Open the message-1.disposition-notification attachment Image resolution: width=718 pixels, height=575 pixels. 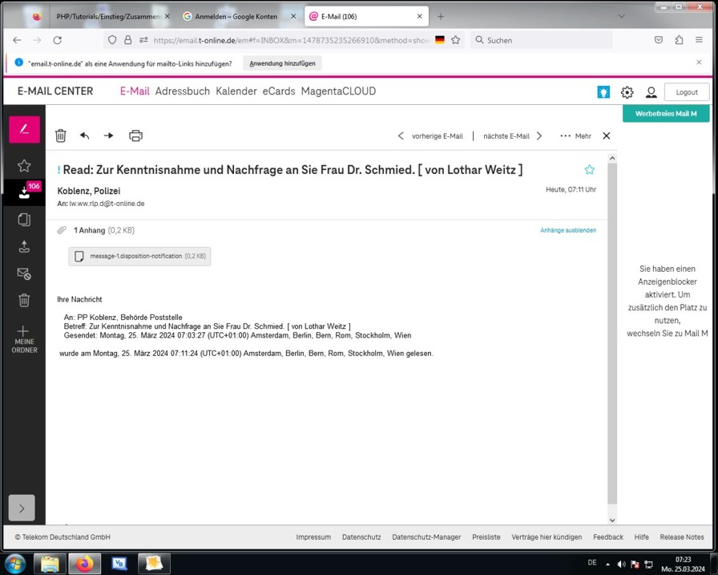tap(139, 257)
